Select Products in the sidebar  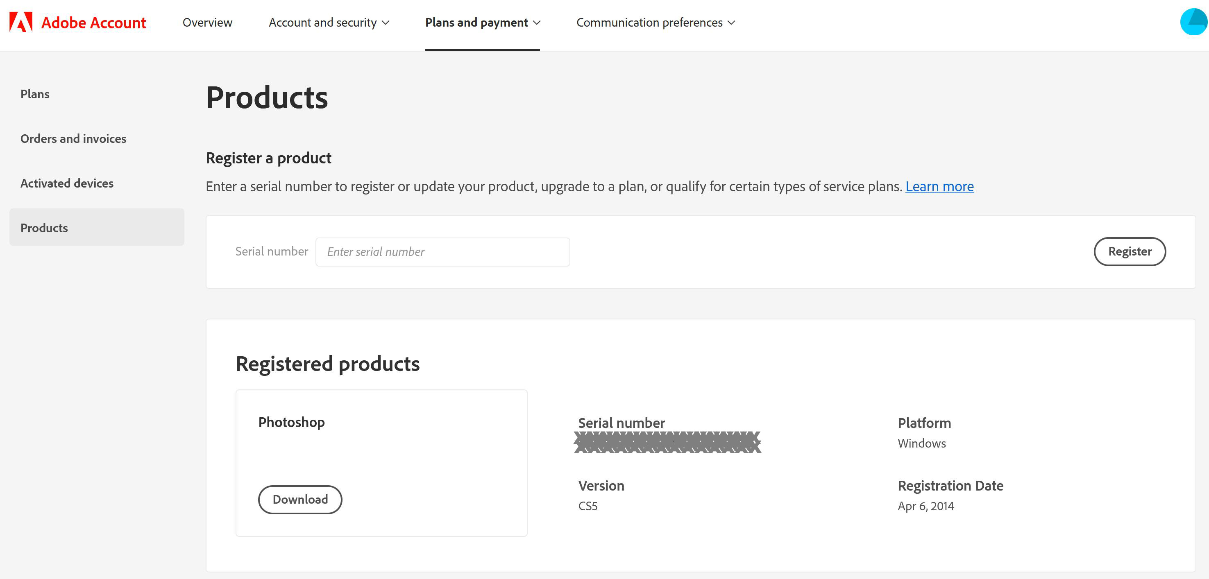[x=44, y=228]
